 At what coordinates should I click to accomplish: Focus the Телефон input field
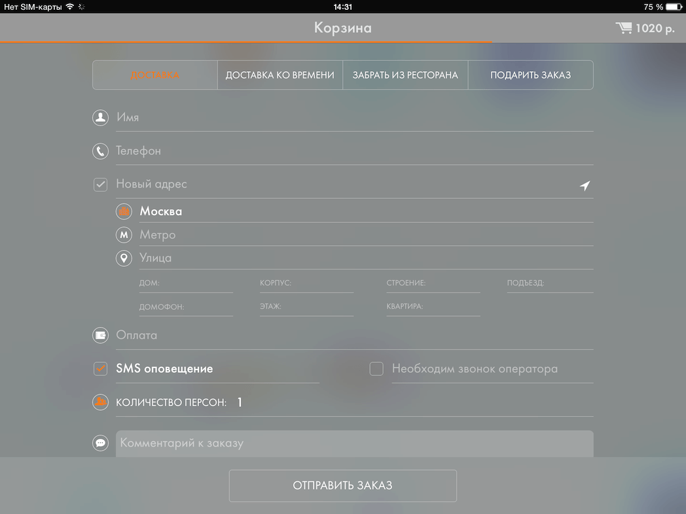[354, 151]
